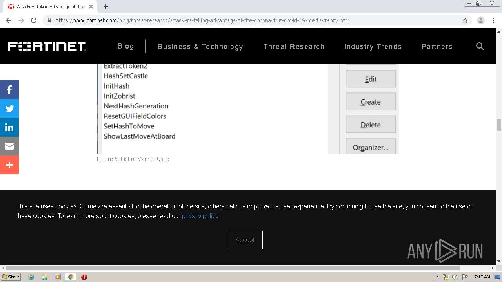This screenshot has width=502, height=282.
Task: Open File Explorer from the taskbar
Action: tap(44, 277)
